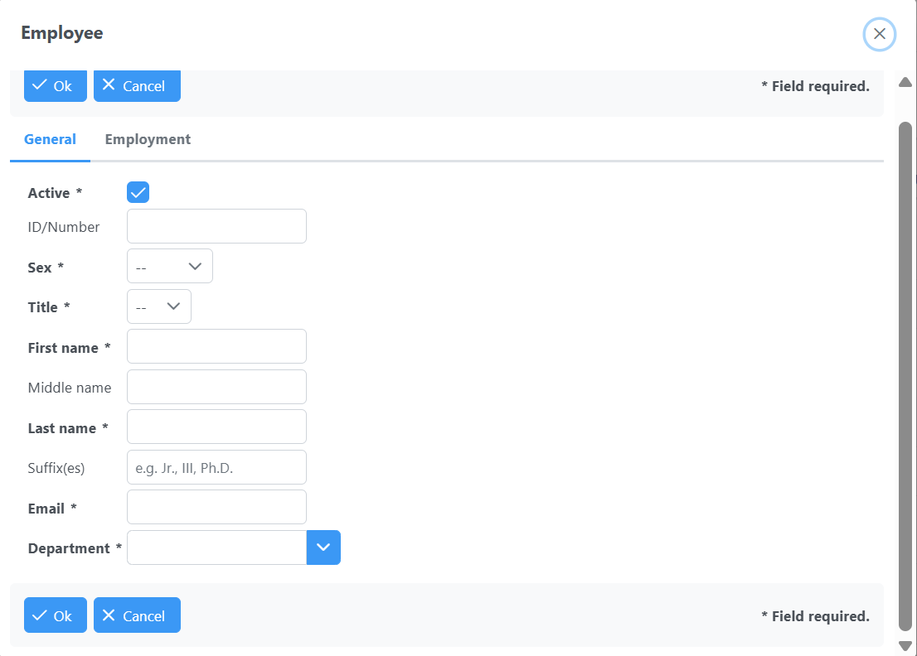Click the scrollbar down arrow
This screenshot has width=917, height=656.
click(905, 646)
